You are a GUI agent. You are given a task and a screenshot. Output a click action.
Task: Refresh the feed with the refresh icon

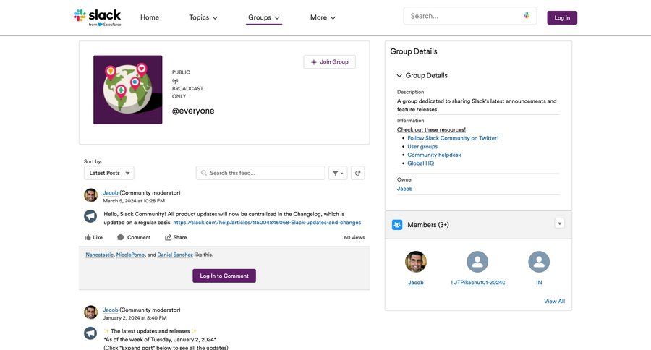point(357,173)
